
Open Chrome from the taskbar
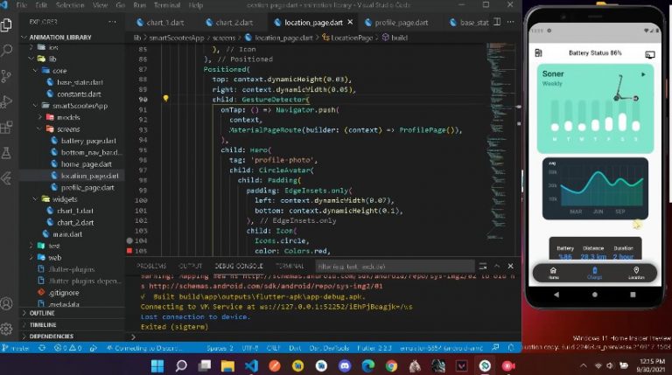tap(391, 366)
